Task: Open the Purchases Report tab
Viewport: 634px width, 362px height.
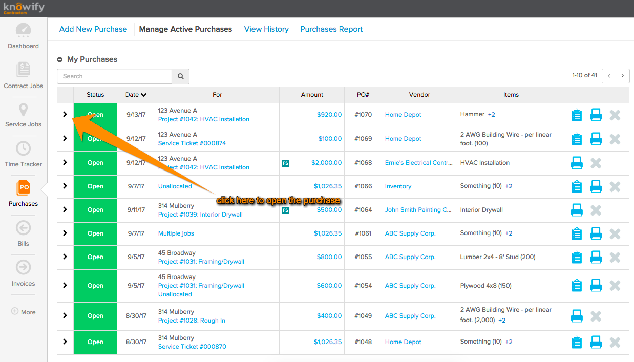Action: (x=331, y=29)
